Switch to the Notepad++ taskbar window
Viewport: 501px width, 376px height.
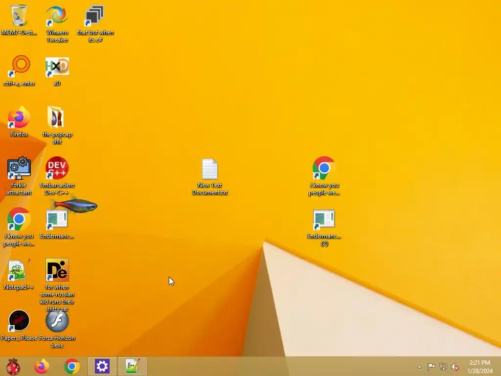tap(132, 366)
